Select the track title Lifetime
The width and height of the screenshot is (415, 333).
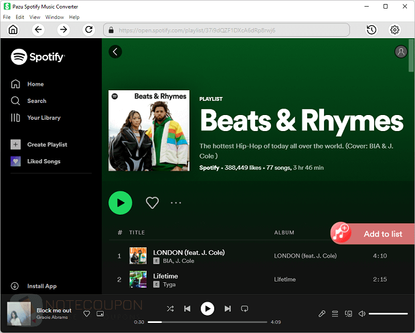[x=165, y=276]
